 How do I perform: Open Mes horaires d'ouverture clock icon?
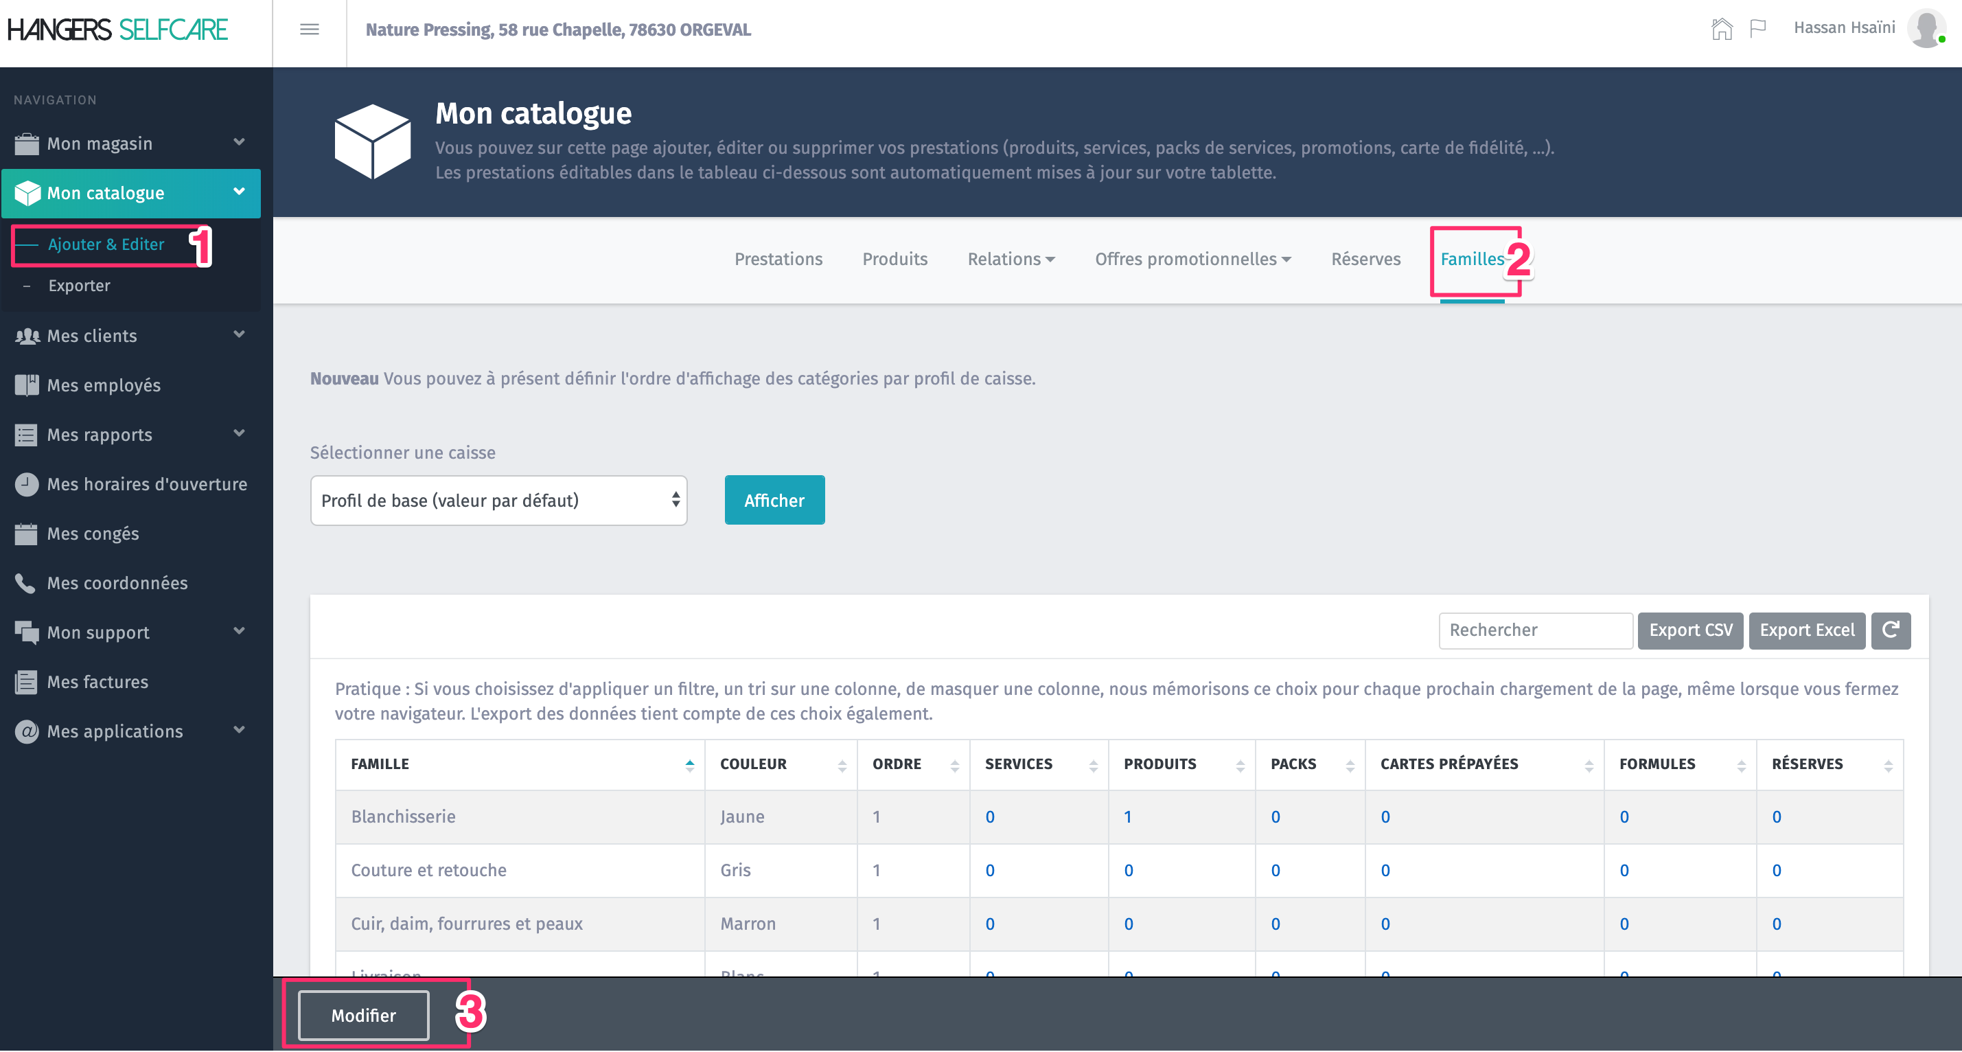click(x=27, y=485)
